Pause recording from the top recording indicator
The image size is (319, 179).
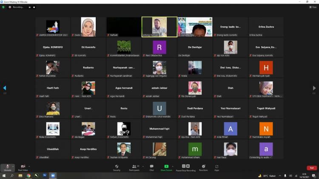[29, 7]
